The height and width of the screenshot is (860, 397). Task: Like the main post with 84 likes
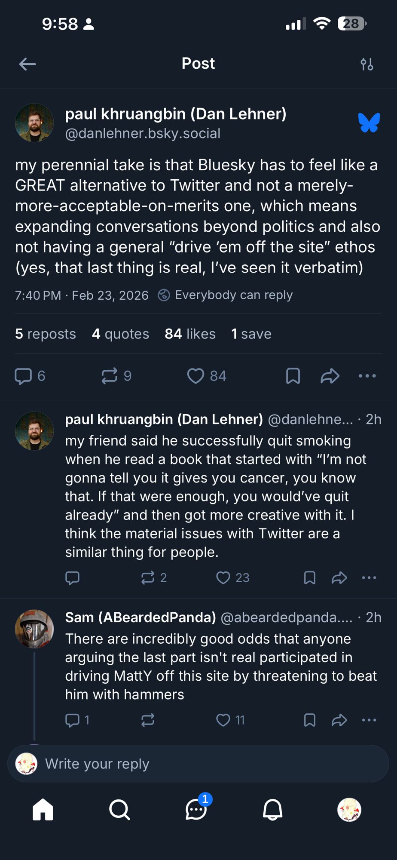point(196,376)
